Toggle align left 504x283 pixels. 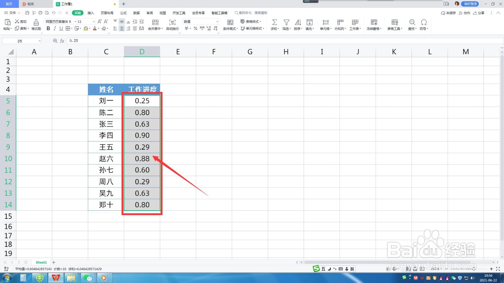(x=115, y=28)
